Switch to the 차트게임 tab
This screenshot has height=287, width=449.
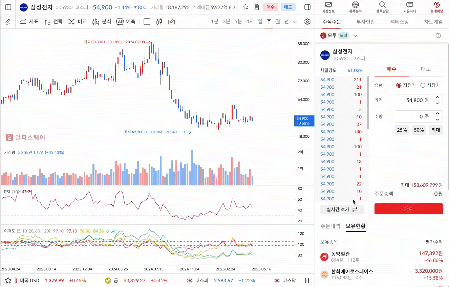click(433, 22)
